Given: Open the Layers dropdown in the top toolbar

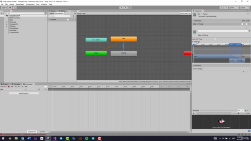Looking at the screenshot, I should pos(233,7).
